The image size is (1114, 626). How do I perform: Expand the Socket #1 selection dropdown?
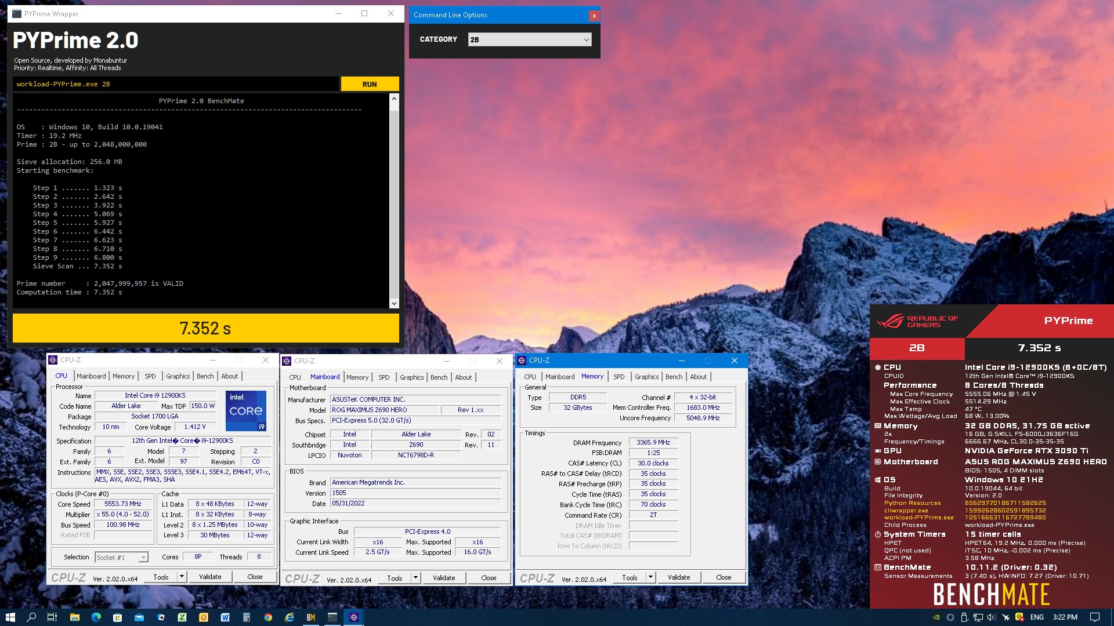click(143, 558)
